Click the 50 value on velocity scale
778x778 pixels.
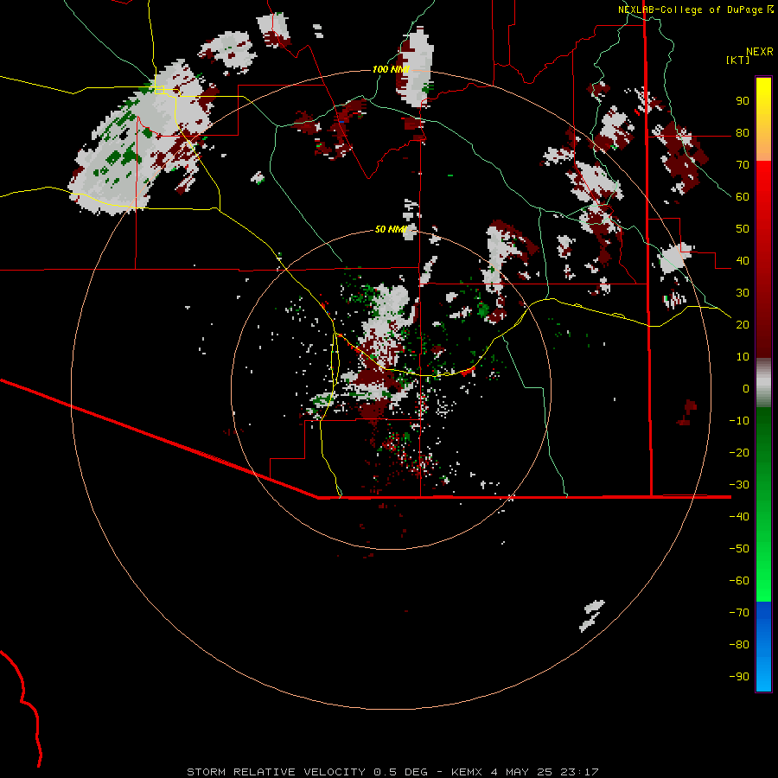pyautogui.click(x=743, y=229)
